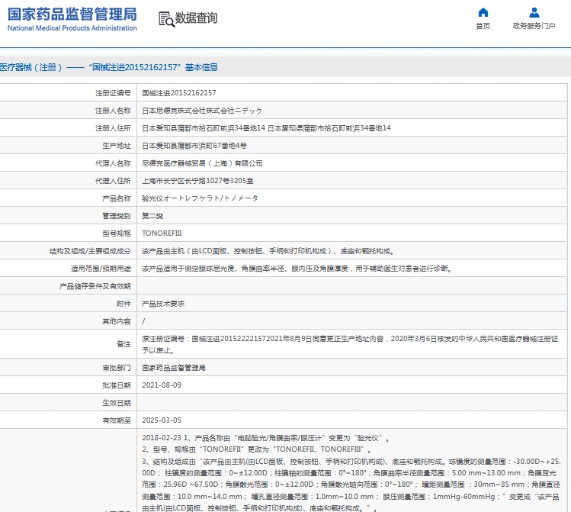Viewport: 571px width, 512px height.
Task: Click the 产品技术要求 attachment entry
Action: (163, 304)
